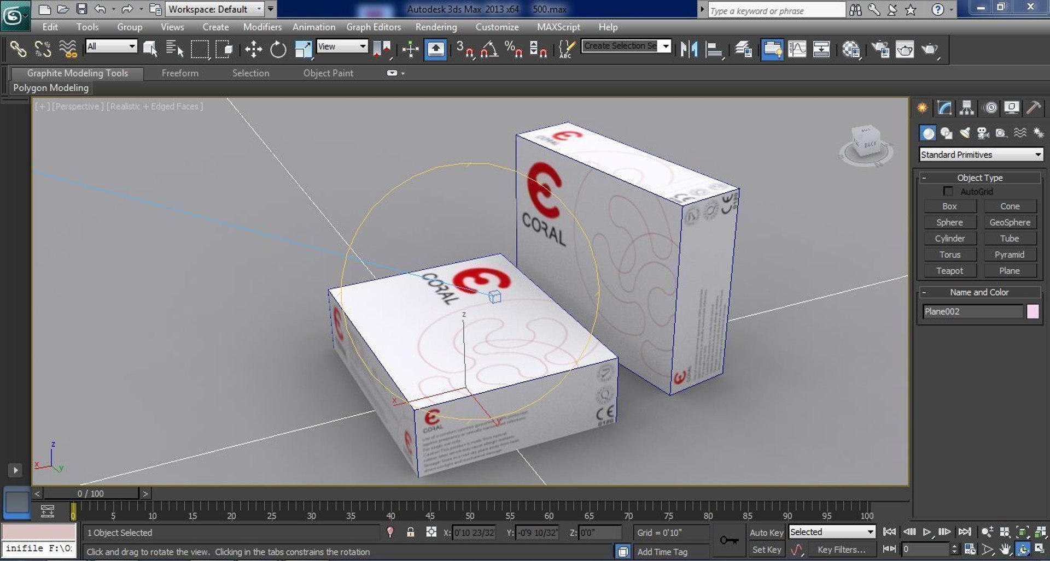Click the Play Animation button

(927, 532)
